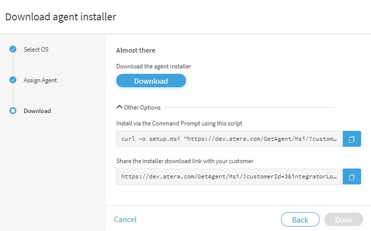
Task: Click 'Install via the Command Prompt' label
Action: 179,123
